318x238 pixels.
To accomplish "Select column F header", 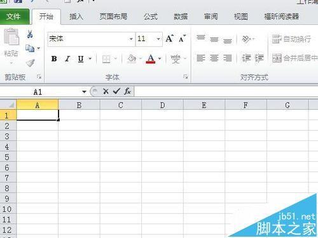I will tap(245, 105).
